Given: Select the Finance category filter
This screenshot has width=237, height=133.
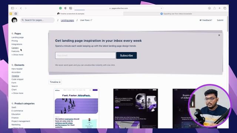Looking at the screenshot, I should [x=15, y=118].
